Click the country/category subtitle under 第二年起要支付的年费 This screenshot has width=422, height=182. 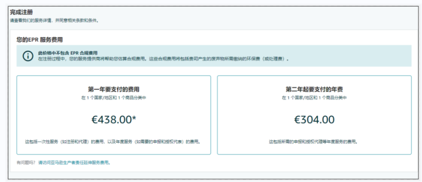(x=314, y=98)
